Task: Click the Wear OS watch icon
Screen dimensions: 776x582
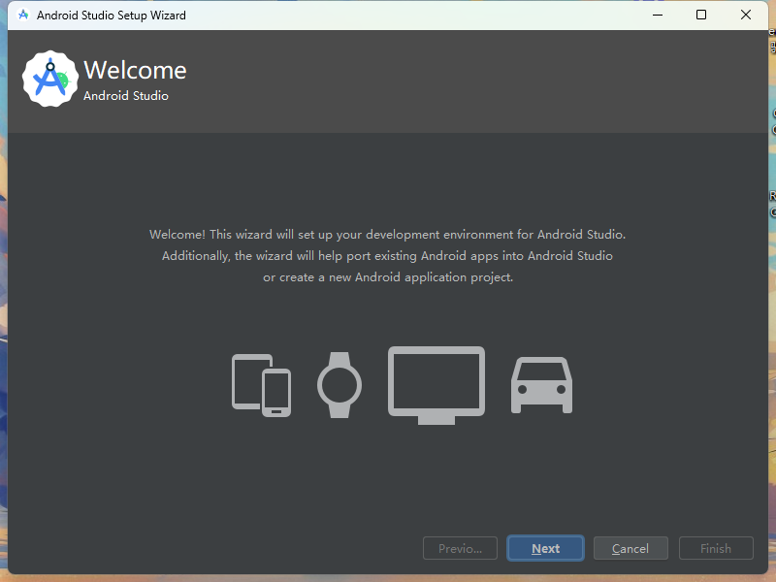Action: 339,385
